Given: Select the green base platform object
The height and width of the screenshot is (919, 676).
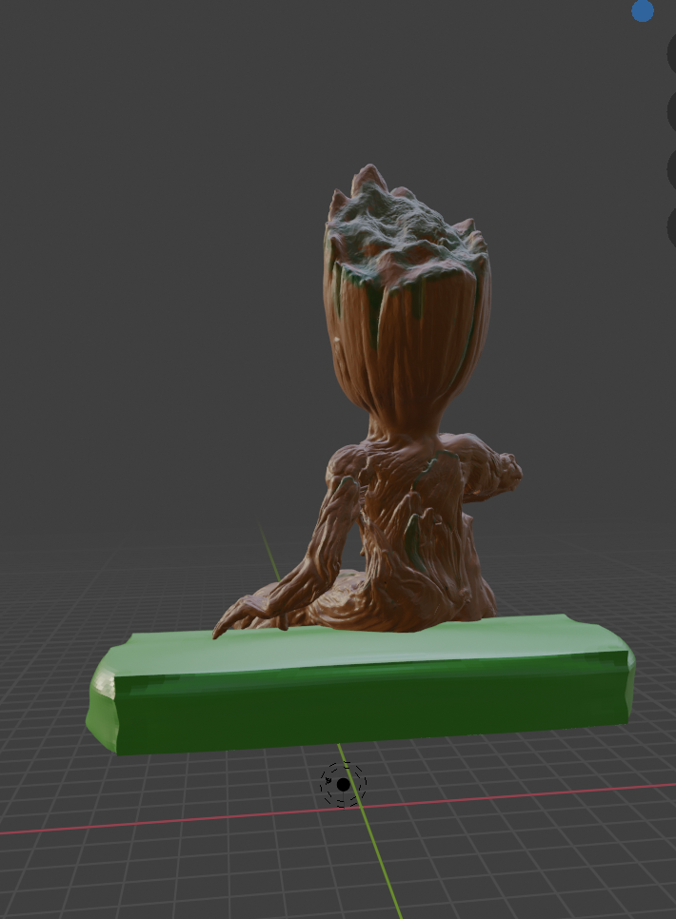Looking at the screenshot, I should coord(360,685).
